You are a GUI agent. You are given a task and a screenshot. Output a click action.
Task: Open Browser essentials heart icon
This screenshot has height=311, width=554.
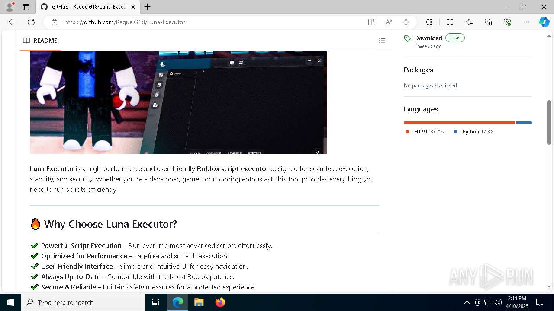[x=507, y=22]
